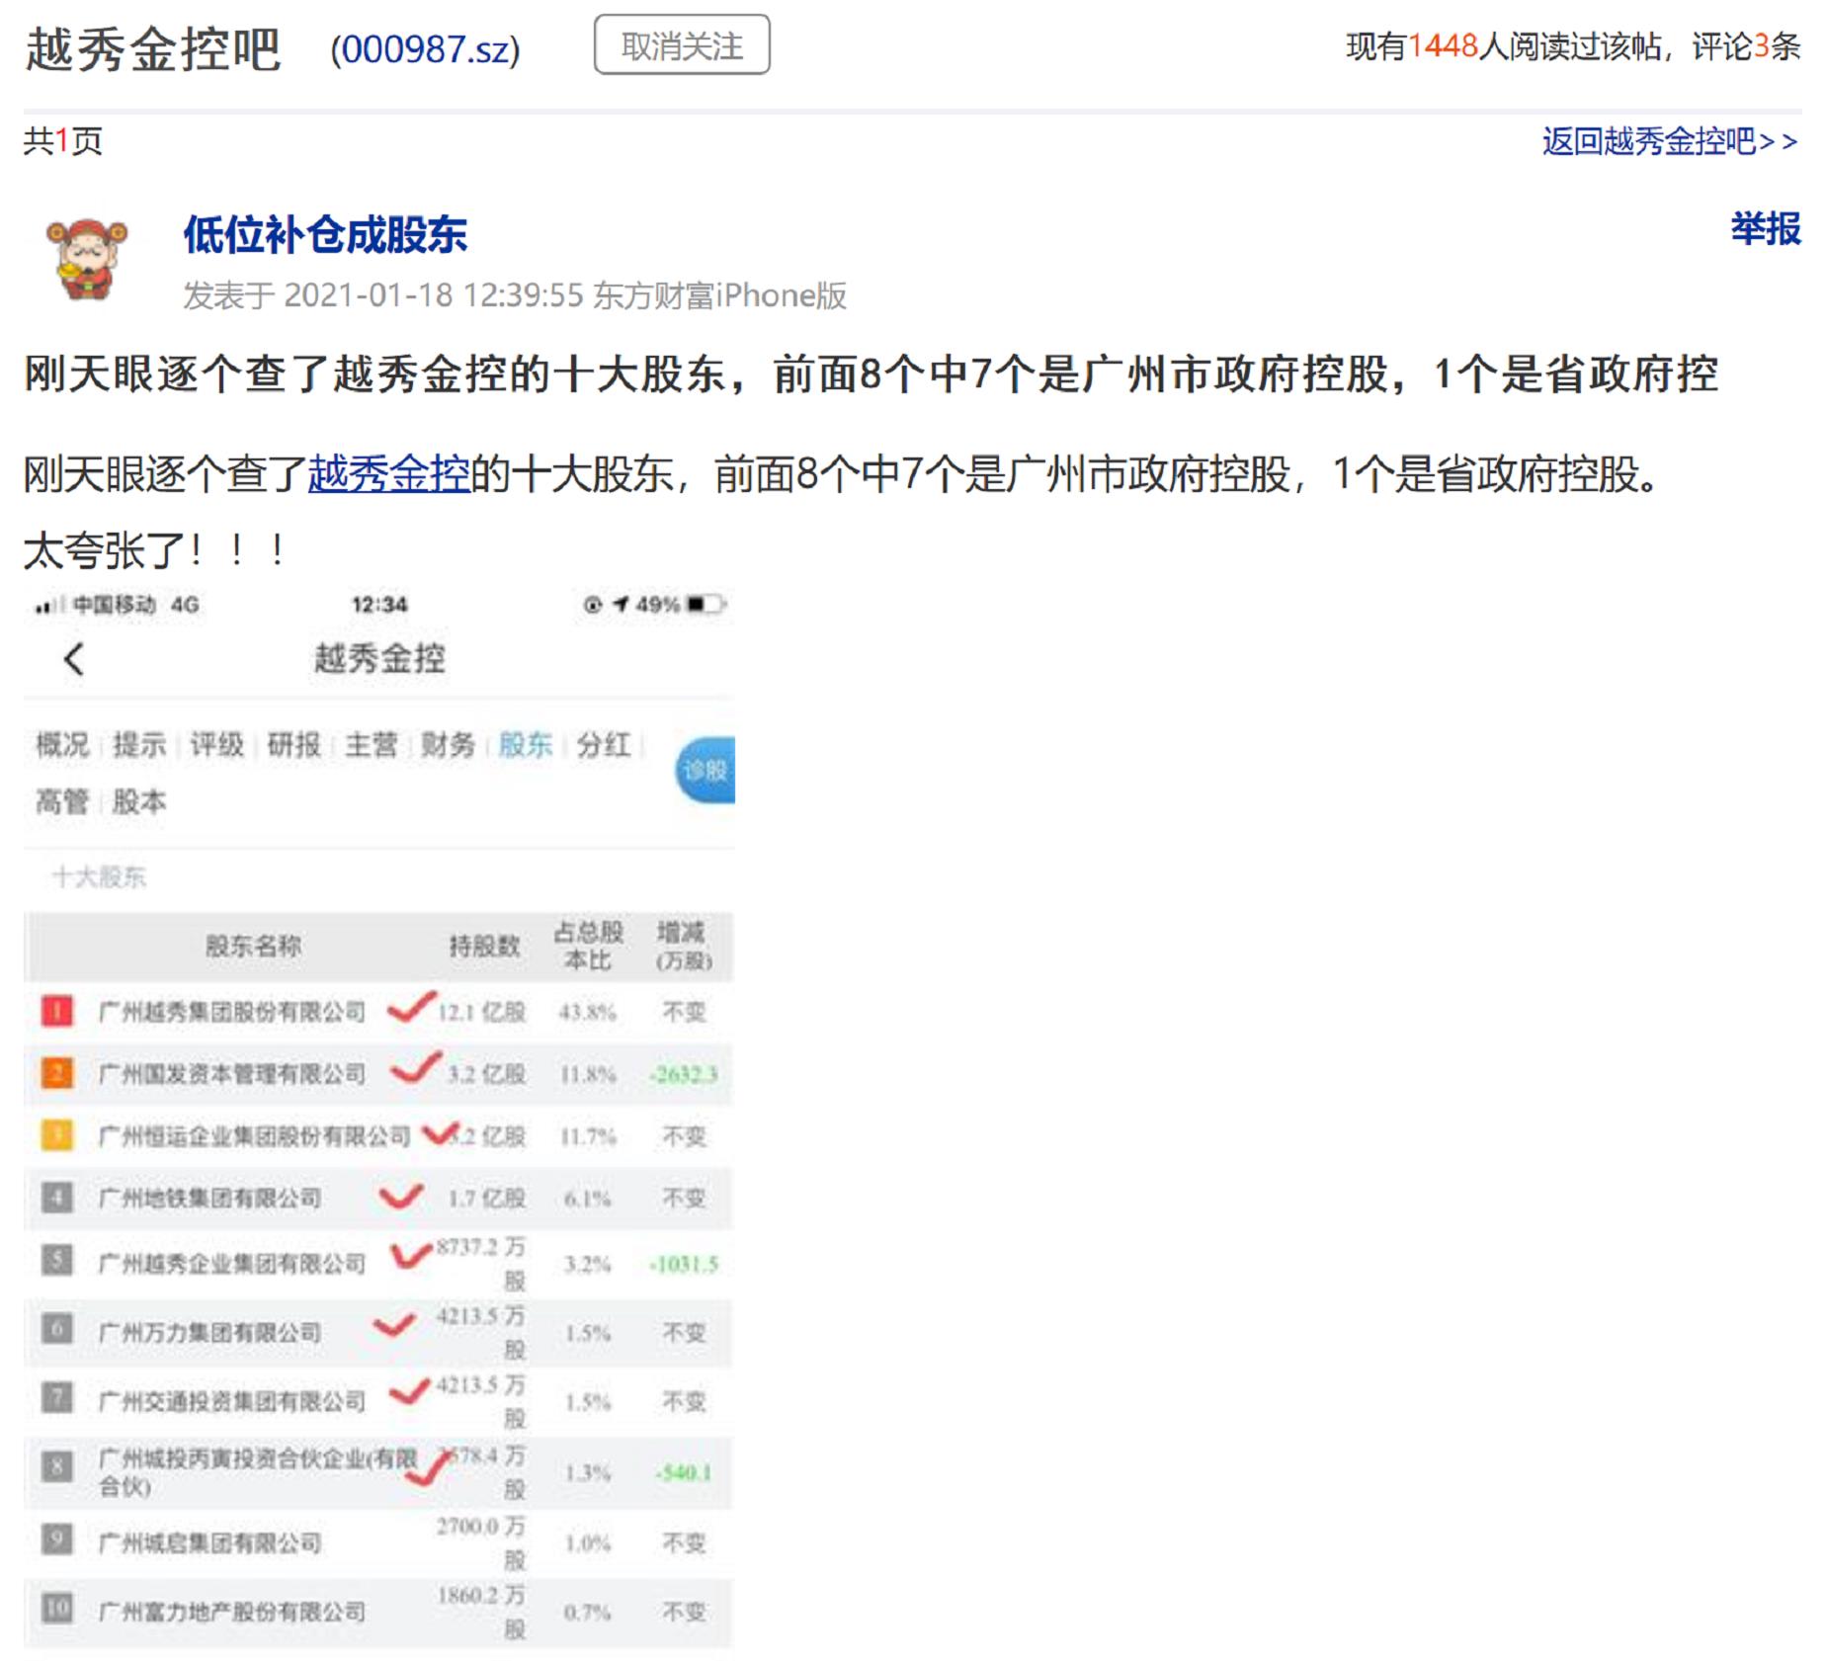Open the 越秀金控吧 forum title
Viewport: 1825px width, 1661px height.
tap(153, 48)
